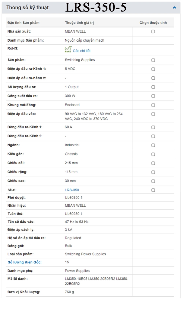Enable the 1 Output quantity checkbox
183x309 pixels.
pos(153,87)
